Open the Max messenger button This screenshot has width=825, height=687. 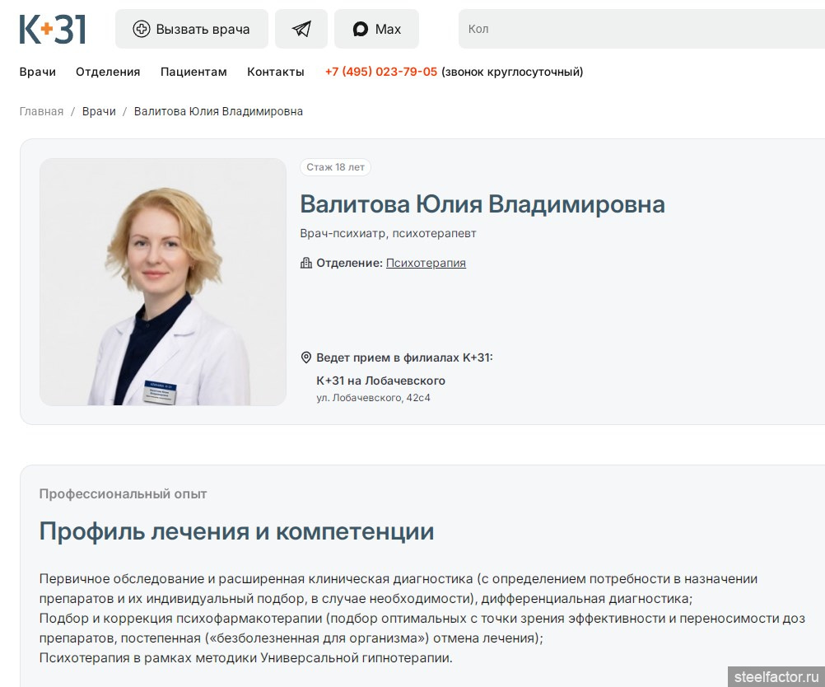(376, 29)
